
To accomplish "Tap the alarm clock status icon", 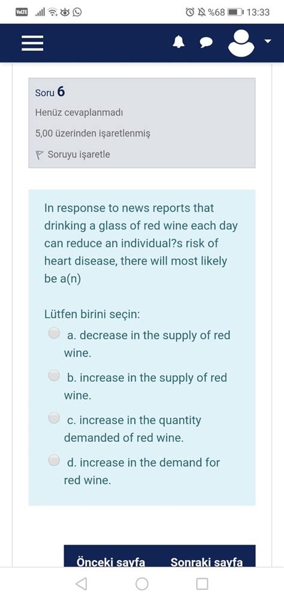I will coord(190,12).
